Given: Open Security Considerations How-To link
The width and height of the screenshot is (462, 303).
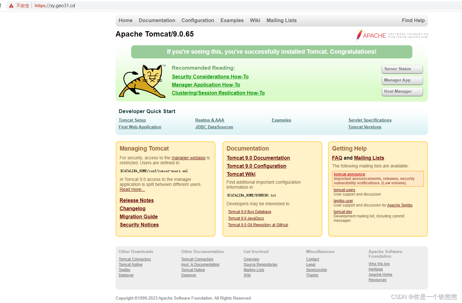Looking at the screenshot, I should [210, 77].
